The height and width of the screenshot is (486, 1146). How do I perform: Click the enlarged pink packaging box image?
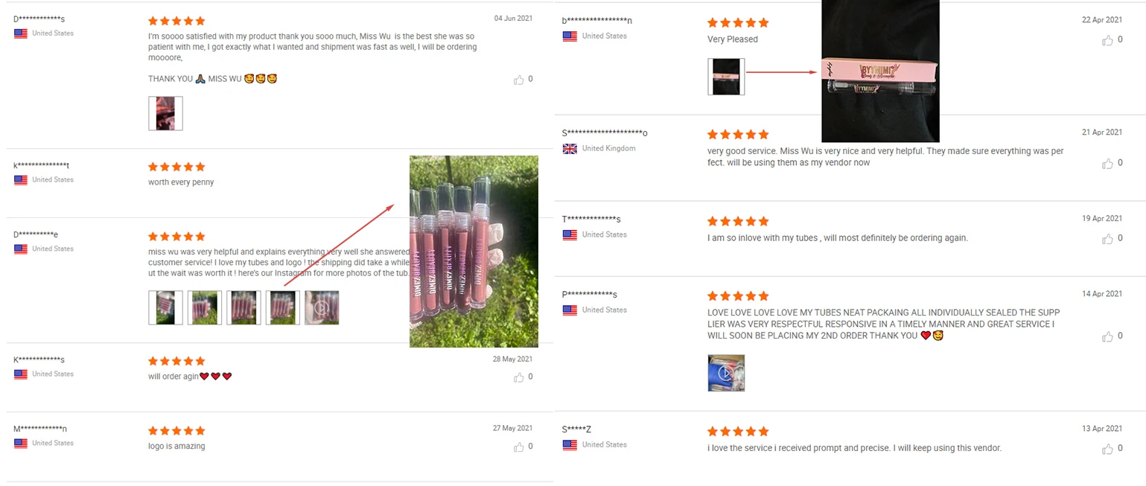[880, 71]
